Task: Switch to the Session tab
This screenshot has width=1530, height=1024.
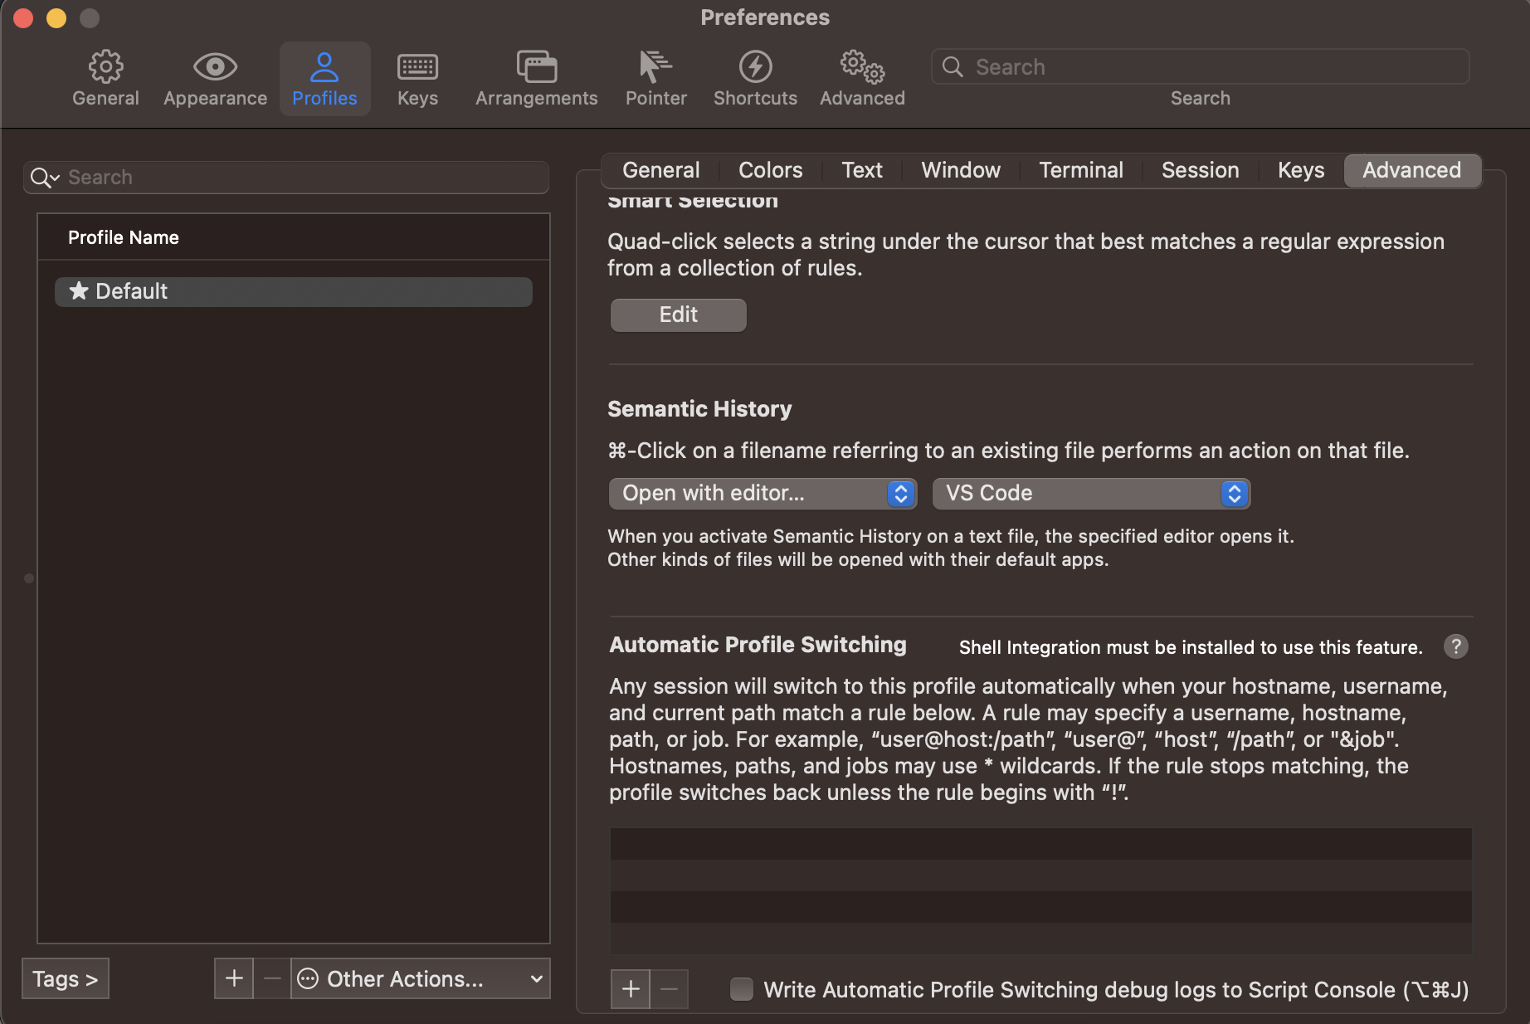Action: [x=1200, y=170]
